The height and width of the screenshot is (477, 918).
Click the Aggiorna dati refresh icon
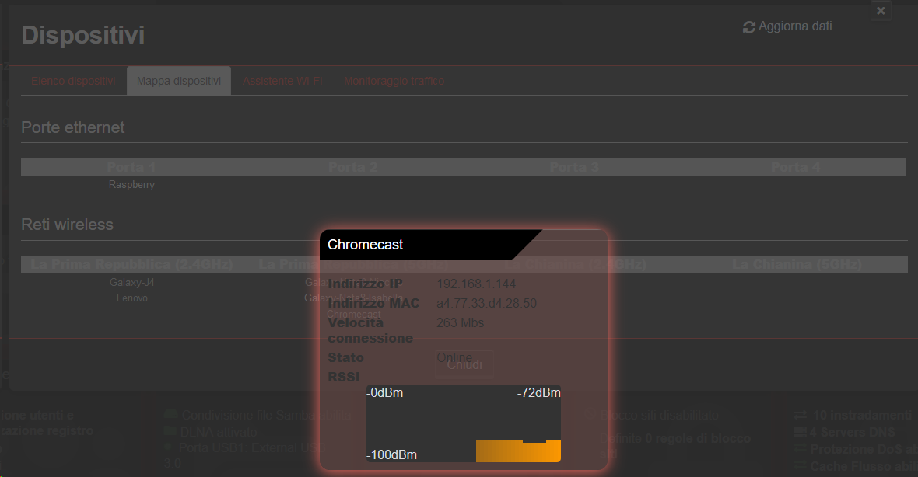pyautogui.click(x=748, y=26)
